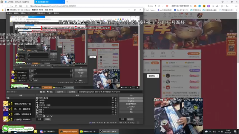Toggle visibility of 浏览器 3 source
Image resolution: width=239 pixels, height=134 pixels.
click(113, 103)
